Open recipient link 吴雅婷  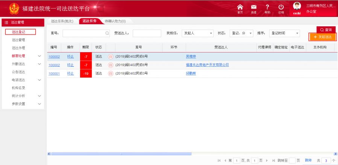coord(191,57)
